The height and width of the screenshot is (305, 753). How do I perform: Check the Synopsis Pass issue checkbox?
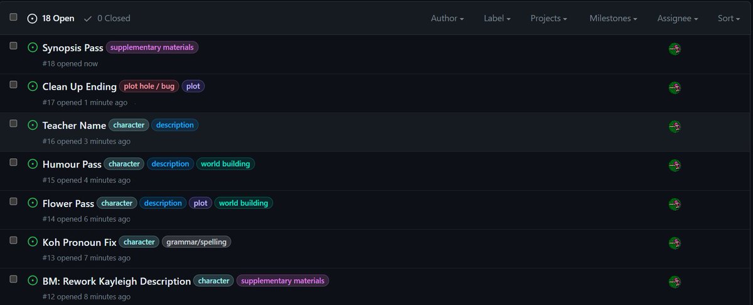coord(13,46)
